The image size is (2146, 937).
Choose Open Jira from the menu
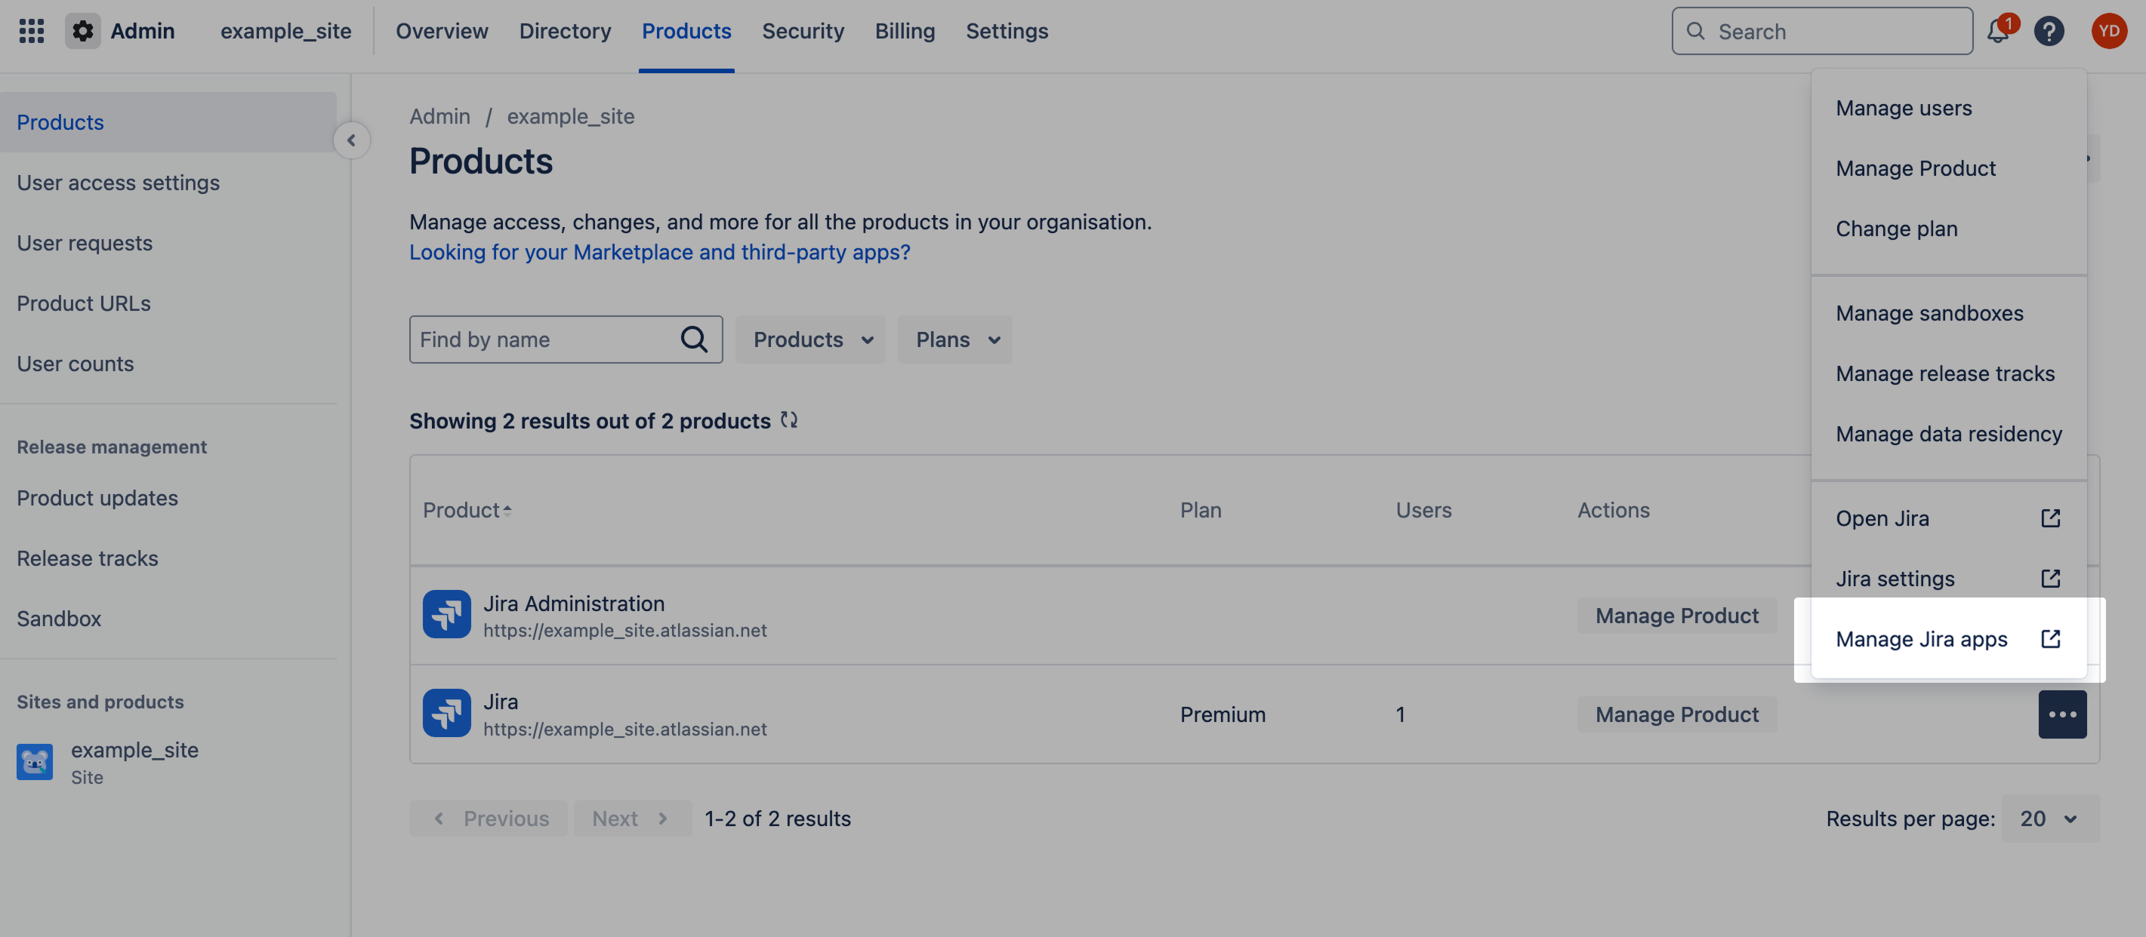pos(1949,518)
